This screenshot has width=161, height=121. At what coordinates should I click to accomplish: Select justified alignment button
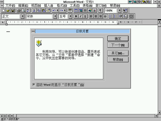(x=105, y=16)
